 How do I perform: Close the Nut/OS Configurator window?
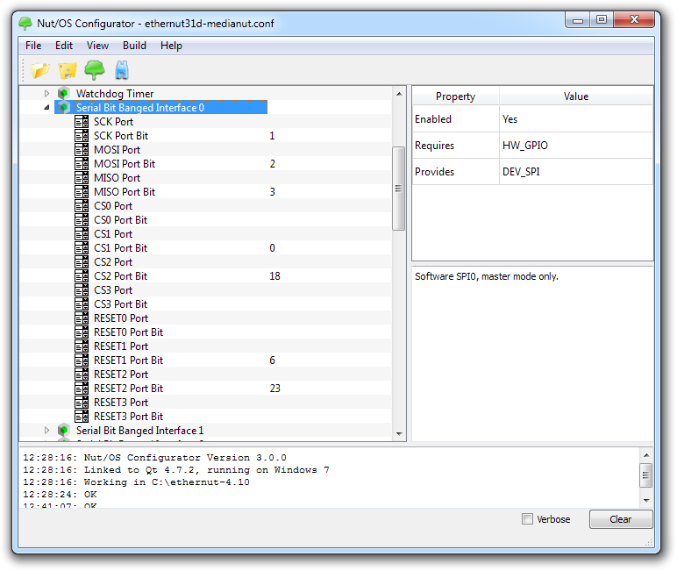[634, 20]
